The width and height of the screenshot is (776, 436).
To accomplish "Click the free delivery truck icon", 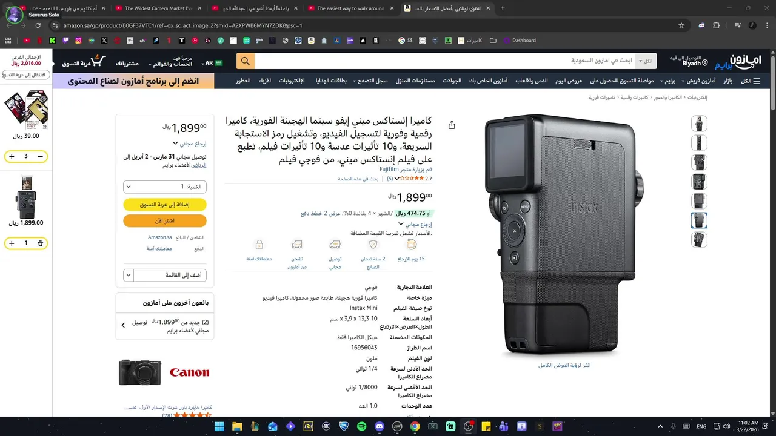I will pos(335,245).
